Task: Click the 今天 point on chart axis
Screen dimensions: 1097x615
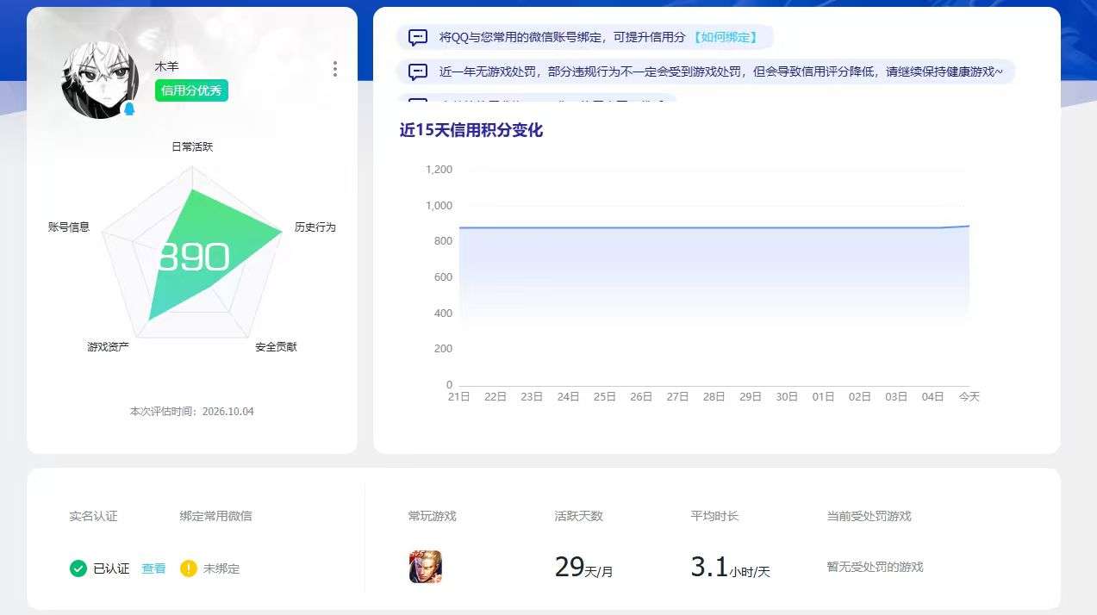Action: (969, 397)
